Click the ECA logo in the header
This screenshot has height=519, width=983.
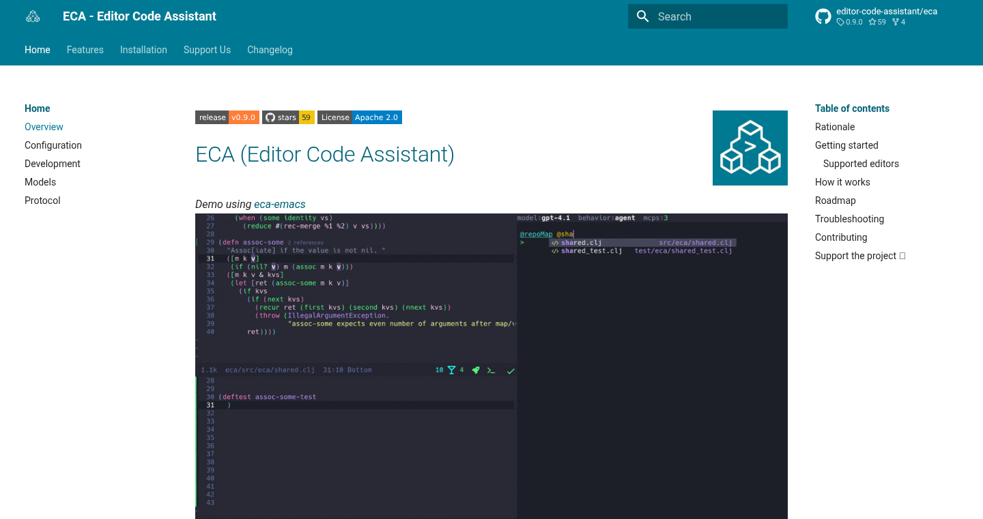click(33, 16)
